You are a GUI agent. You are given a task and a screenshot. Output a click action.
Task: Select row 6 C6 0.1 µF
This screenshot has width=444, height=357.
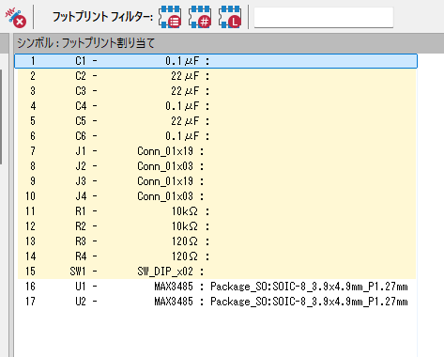click(x=216, y=136)
